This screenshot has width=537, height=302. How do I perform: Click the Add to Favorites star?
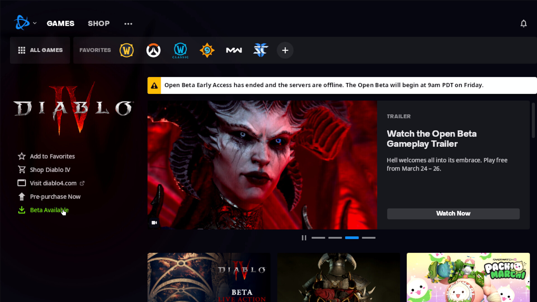point(21,156)
